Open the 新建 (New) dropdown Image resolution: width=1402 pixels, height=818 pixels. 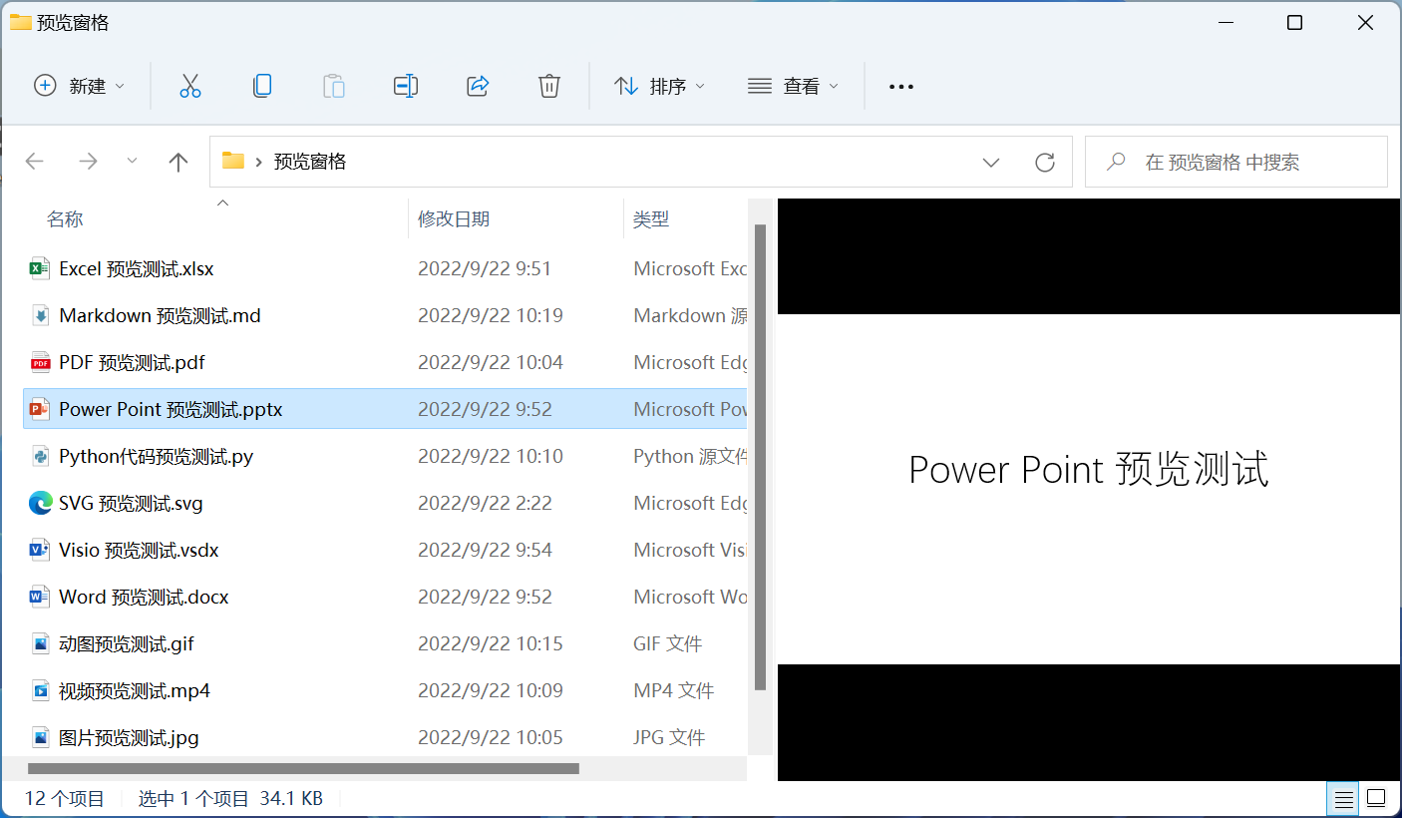point(80,86)
